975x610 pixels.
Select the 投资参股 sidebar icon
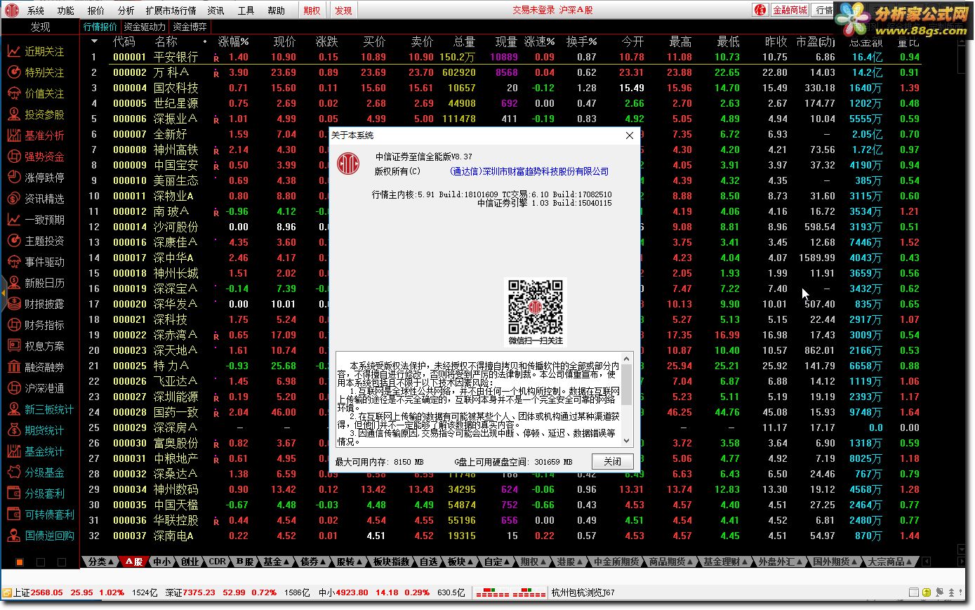(13, 114)
